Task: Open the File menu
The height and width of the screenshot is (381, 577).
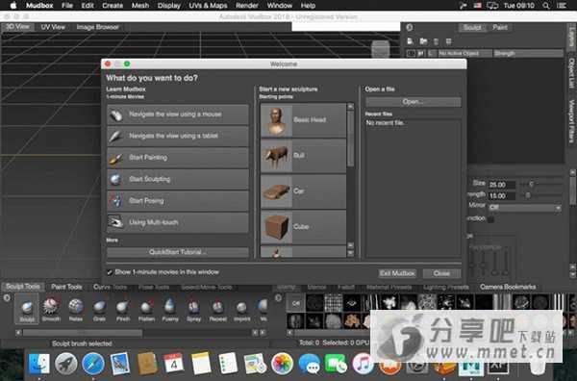Action: [x=67, y=6]
